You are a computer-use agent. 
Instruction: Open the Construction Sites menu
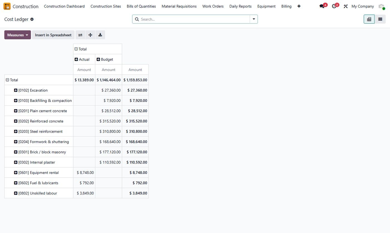pos(106,6)
